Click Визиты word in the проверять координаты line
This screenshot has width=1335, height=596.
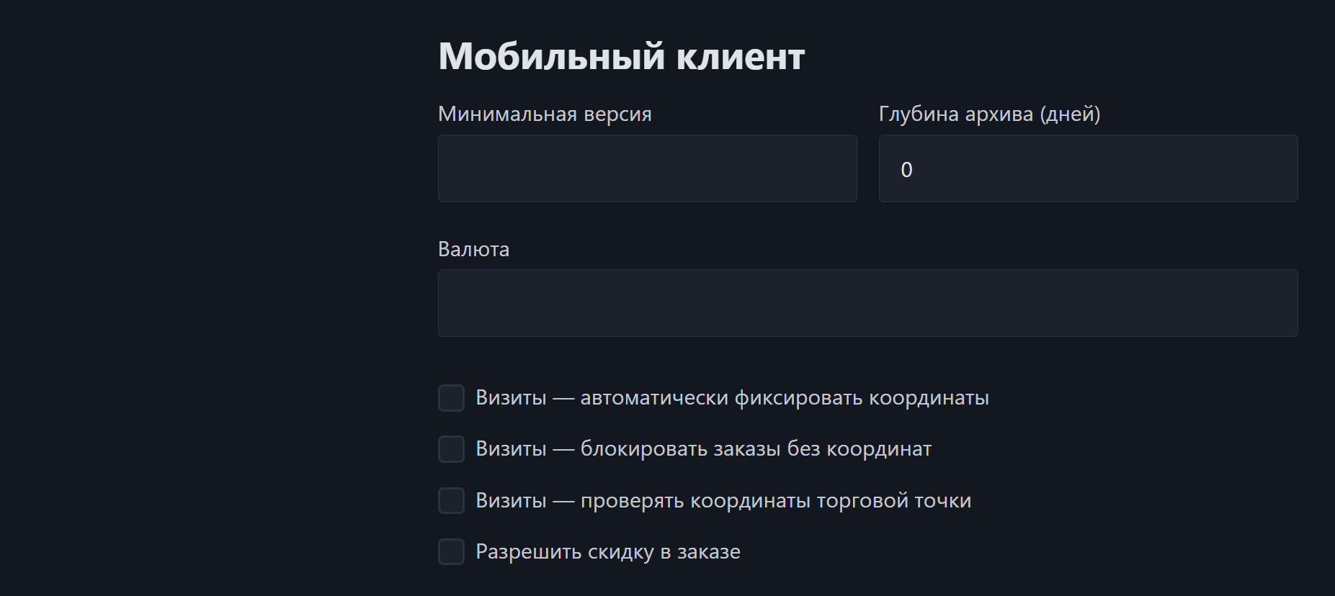click(511, 501)
